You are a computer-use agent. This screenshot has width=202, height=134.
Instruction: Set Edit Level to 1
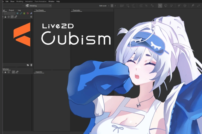(109, 6)
